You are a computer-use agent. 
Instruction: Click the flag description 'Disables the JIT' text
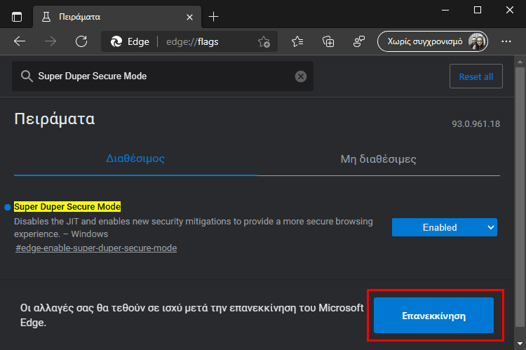tap(194, 227)
